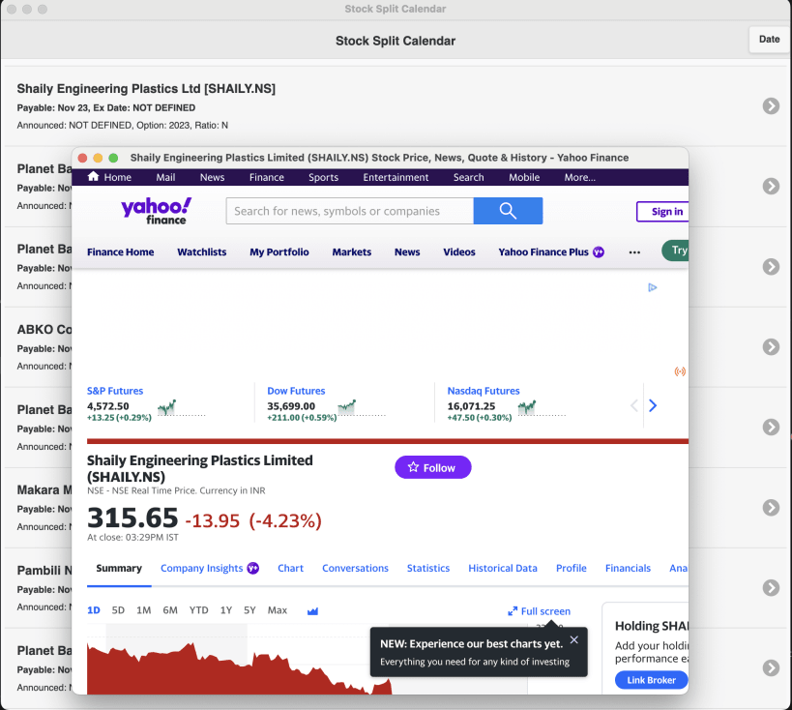
Task: Open the three-dots more navigation menu
Action: 634,252
